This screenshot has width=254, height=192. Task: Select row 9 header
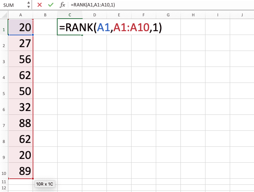pyautogui.click(x=4, y=154)
